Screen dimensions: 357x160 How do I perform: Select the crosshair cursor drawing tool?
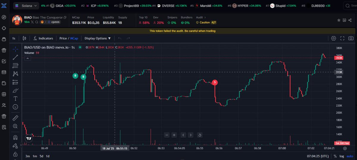[x=15, y=49]
